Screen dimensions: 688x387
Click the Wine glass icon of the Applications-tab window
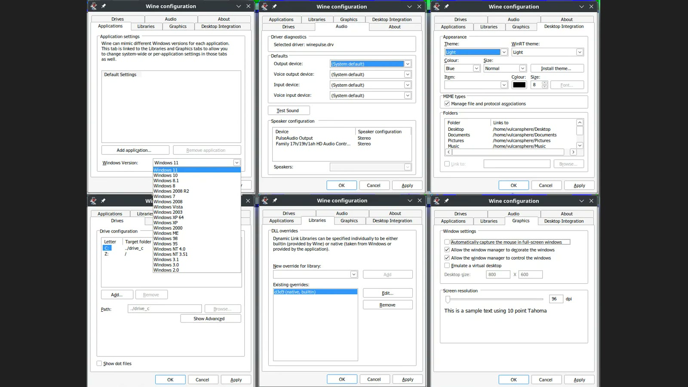(93, 6)
